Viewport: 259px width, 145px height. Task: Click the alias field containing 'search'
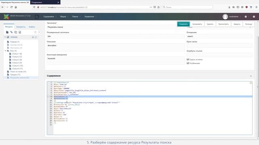[219, 36]
